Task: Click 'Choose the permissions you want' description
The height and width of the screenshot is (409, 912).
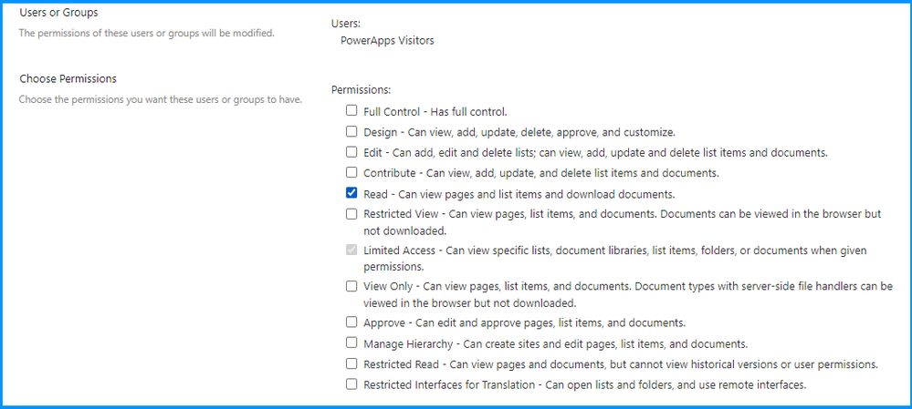Action: (x=161, y=98)
